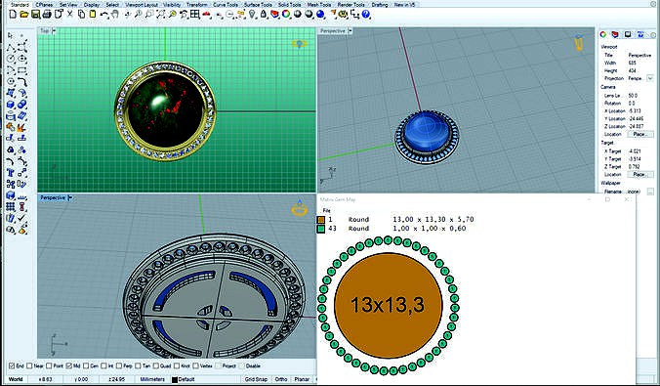The image size is (660, 386).
Task: Switch to the CPlanes toolbar tab
Action: point(44,5)
